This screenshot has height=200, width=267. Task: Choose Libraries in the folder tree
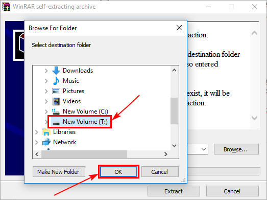point(64,132)
